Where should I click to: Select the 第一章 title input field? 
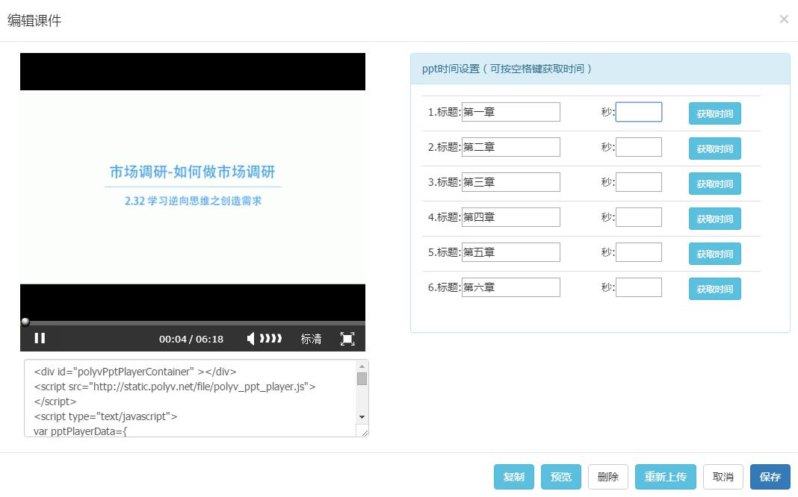point(511,111)
